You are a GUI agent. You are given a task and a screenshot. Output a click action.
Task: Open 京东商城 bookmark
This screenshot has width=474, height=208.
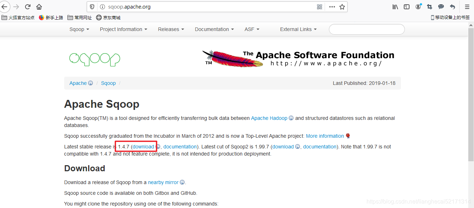(x=108, y=17)
